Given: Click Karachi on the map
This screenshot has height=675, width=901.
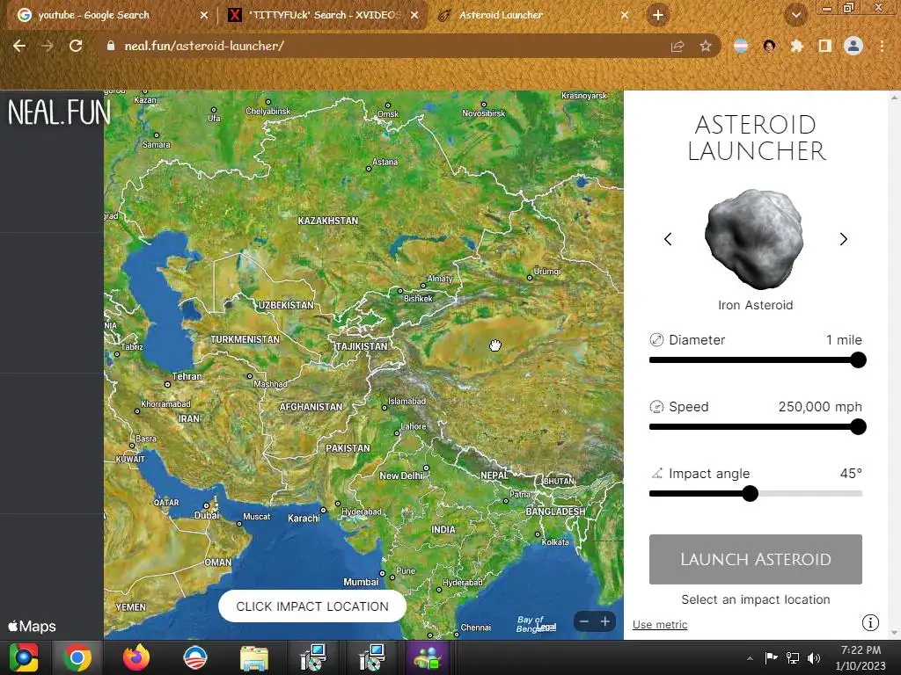Looking at the screenshot, I should coord(304,519).
